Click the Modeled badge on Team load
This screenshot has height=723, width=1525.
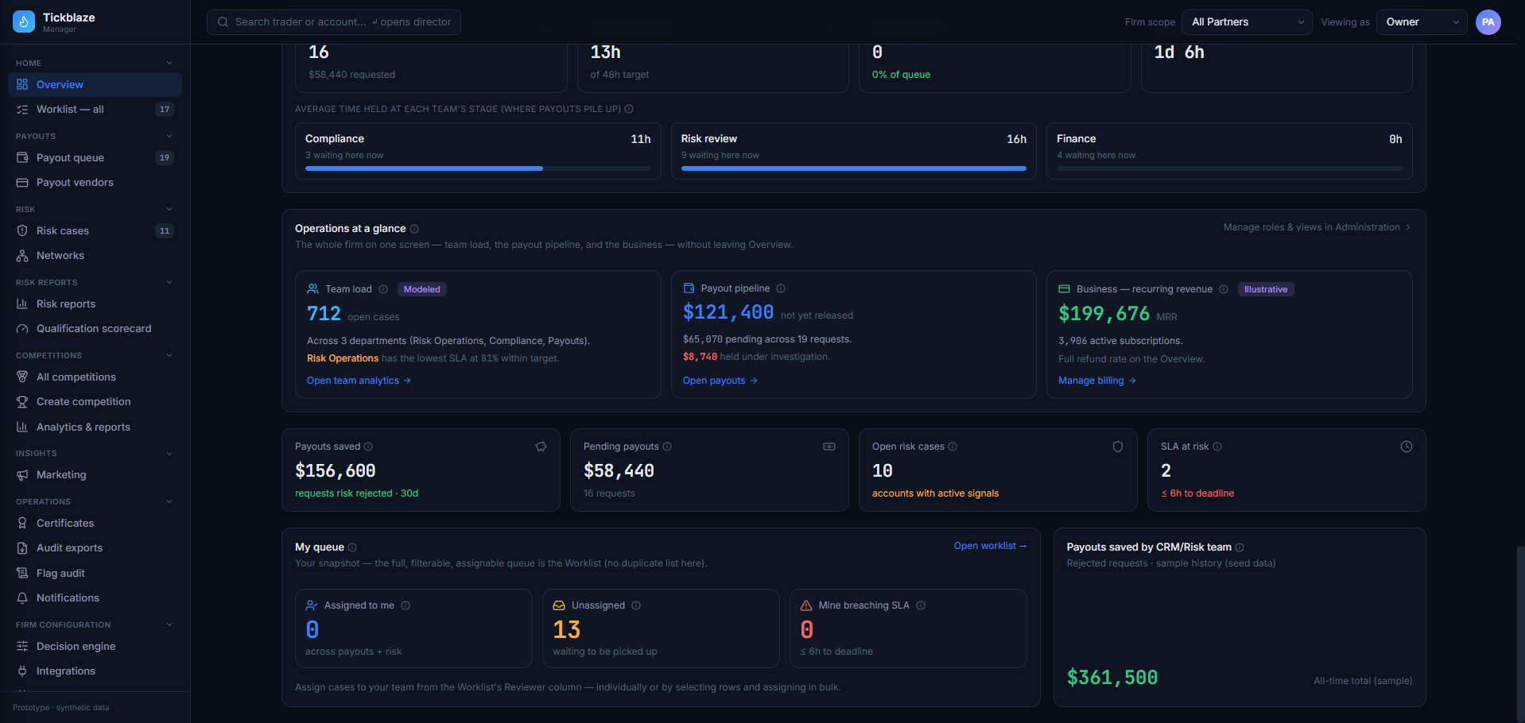pos(421,289)
